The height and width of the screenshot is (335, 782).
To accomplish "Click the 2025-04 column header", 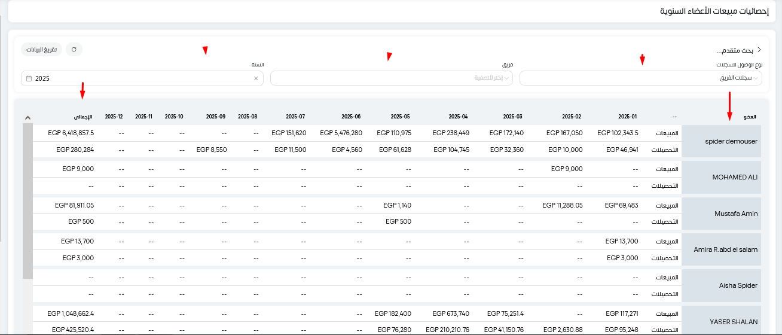I will point(457,117).
